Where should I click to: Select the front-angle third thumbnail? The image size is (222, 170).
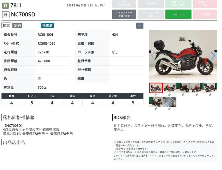pos(183,88)
